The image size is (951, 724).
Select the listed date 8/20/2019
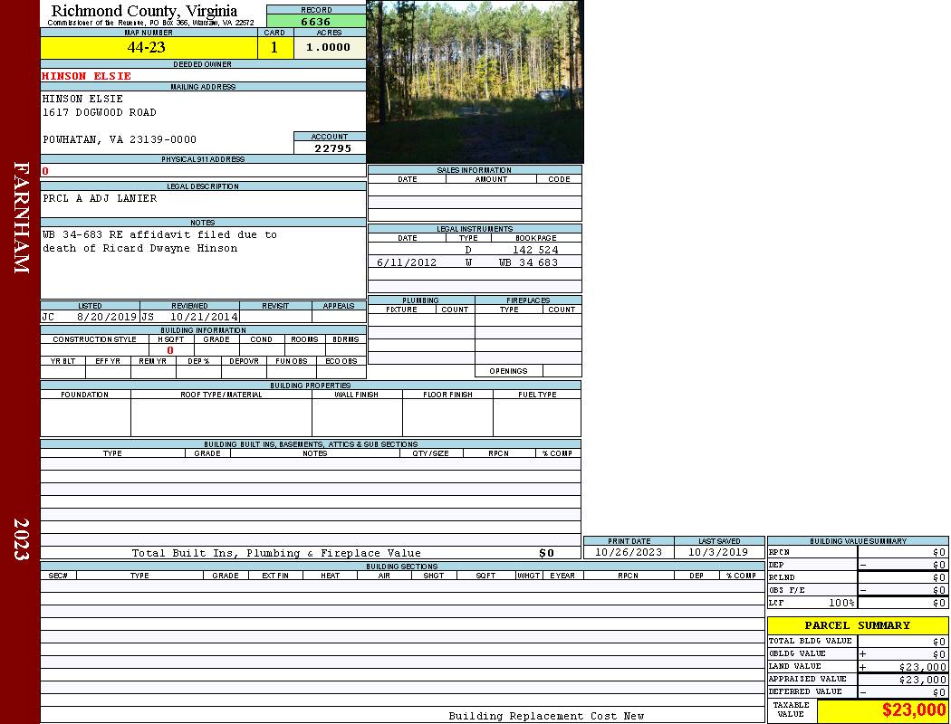106,318
